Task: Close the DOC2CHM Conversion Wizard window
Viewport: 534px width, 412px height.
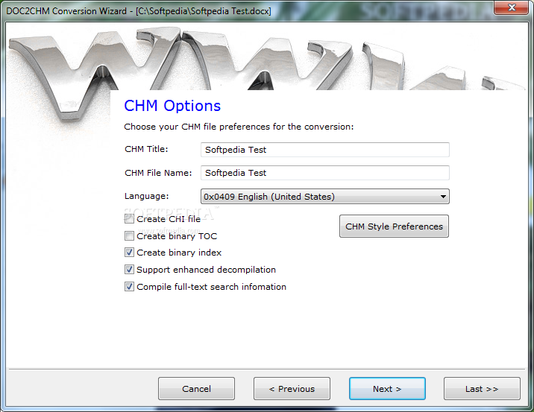Action: (511, 7)
